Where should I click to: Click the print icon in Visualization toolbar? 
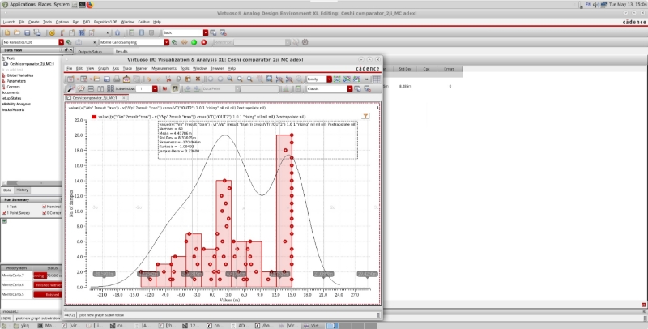tap(117, 79)
